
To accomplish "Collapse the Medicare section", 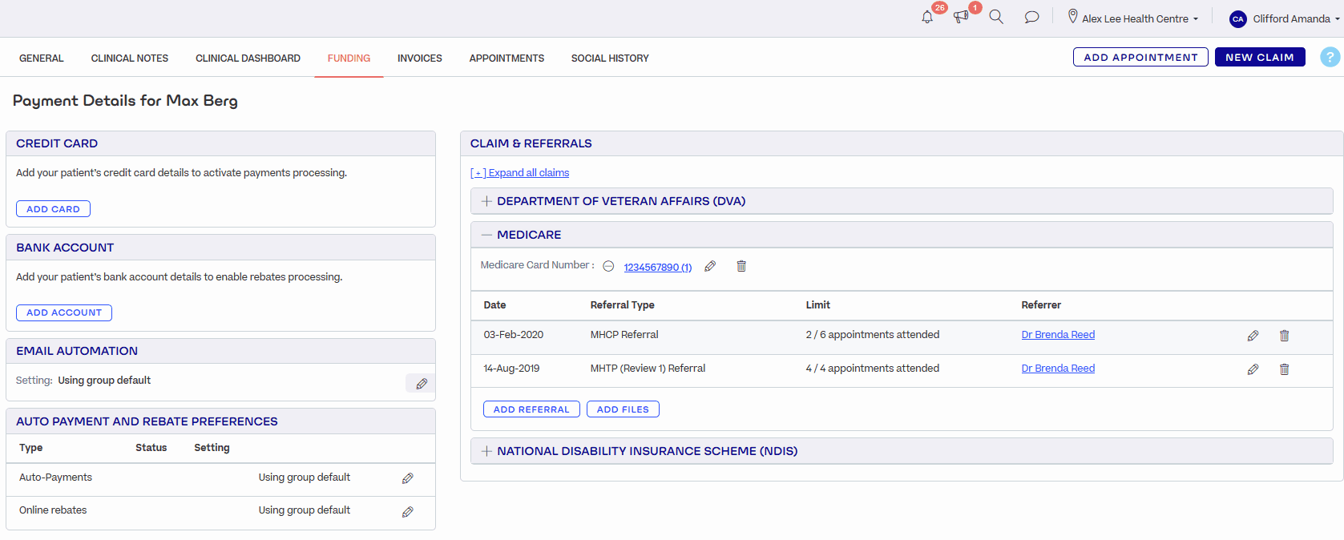I will click(x=486, y=235).
